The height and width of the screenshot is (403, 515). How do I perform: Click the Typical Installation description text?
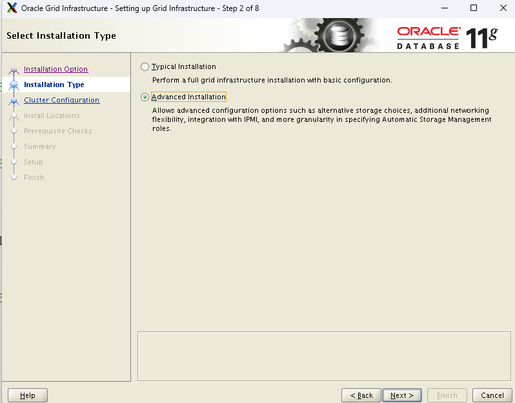click(272, 80)
